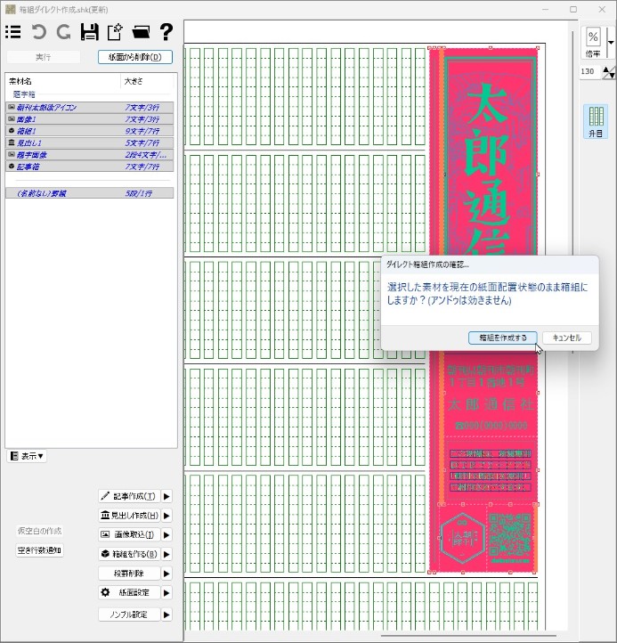Click the zoom value 130 field

point(589,71)
